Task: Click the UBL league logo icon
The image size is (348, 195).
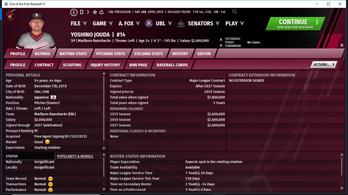Action: click(x=149, y=23)
